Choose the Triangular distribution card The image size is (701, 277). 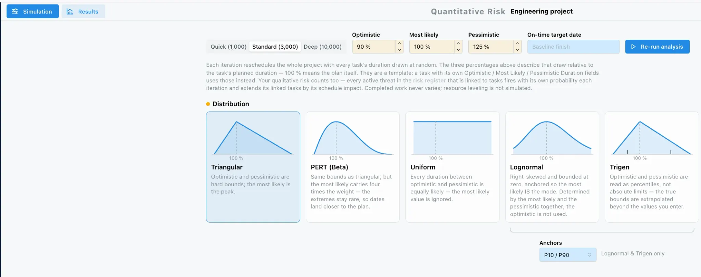[253, 167]
